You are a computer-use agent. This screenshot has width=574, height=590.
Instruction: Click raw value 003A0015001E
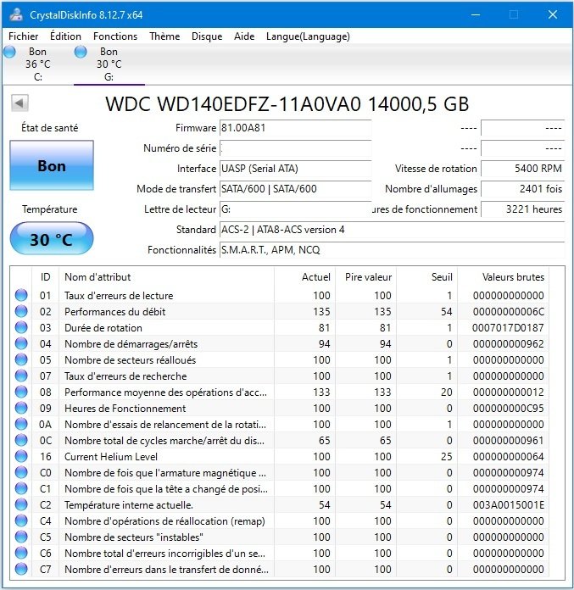[509, 505]
